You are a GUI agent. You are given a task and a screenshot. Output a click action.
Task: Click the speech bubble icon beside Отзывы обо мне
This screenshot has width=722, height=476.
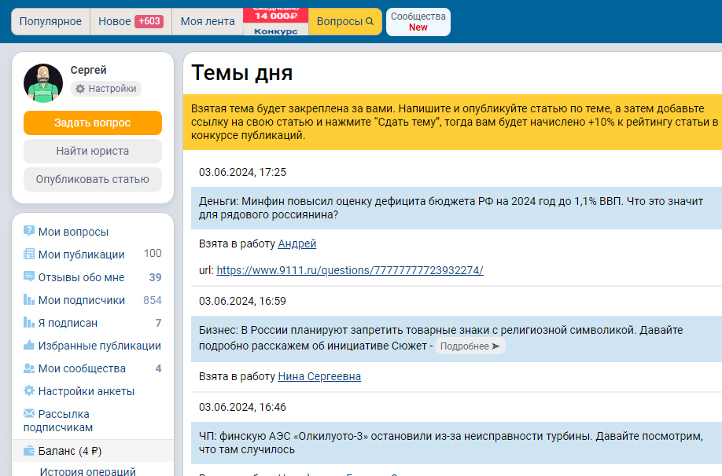(29, 277)
